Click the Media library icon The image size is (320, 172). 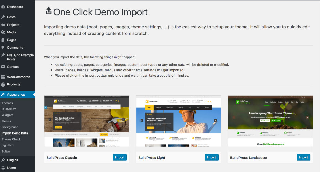pos(3,32)
